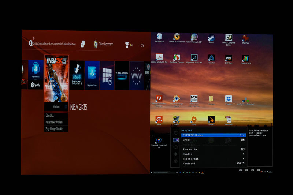The image size is (293, 195).
Task: Launch CyberLink PowerDVD 14 shortcut
Action: click(159, 143)
